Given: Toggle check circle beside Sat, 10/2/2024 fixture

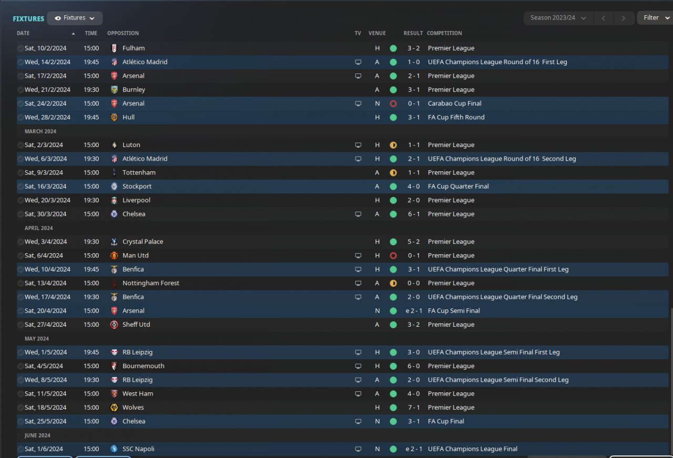Looking at the screenshot, I should point(20,48).
